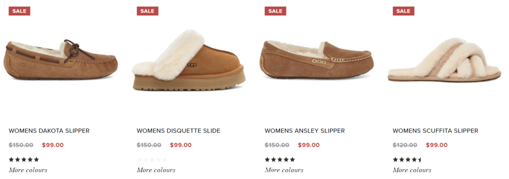View the Ansley Slipper five-star rating
509x179 pixels.
pyautogui.click(x=280, y=159)
